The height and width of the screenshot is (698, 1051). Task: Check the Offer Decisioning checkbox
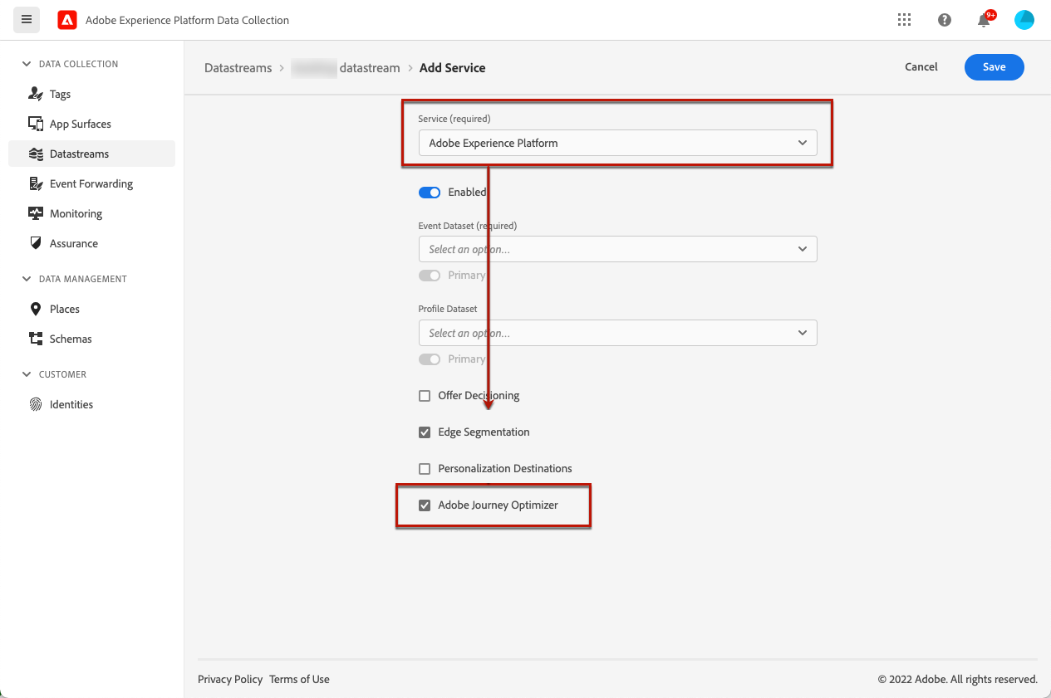click(x=425, y=396)
